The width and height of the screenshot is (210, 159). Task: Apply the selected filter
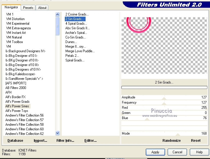coord(155,152)
